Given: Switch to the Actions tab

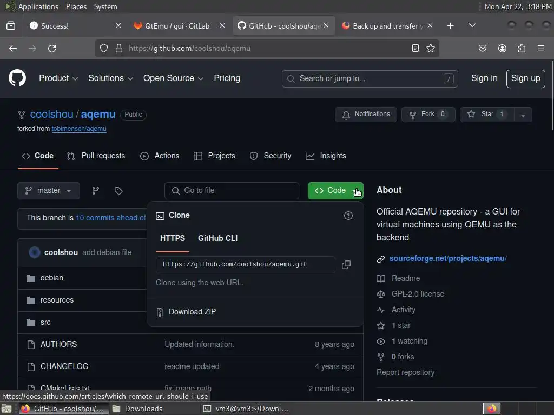Looking at the screenshot, I should [160, 156].
